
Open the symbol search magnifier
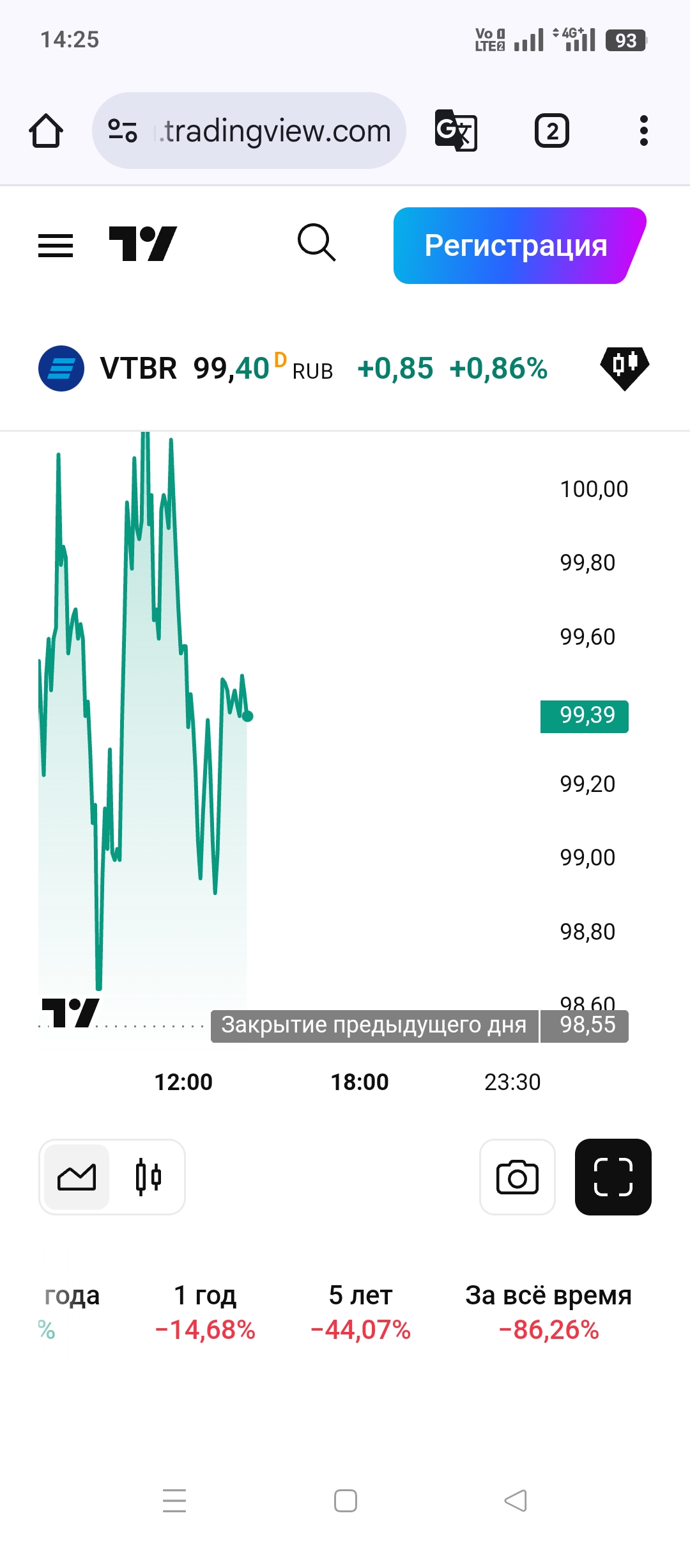[x=316, y=243]
